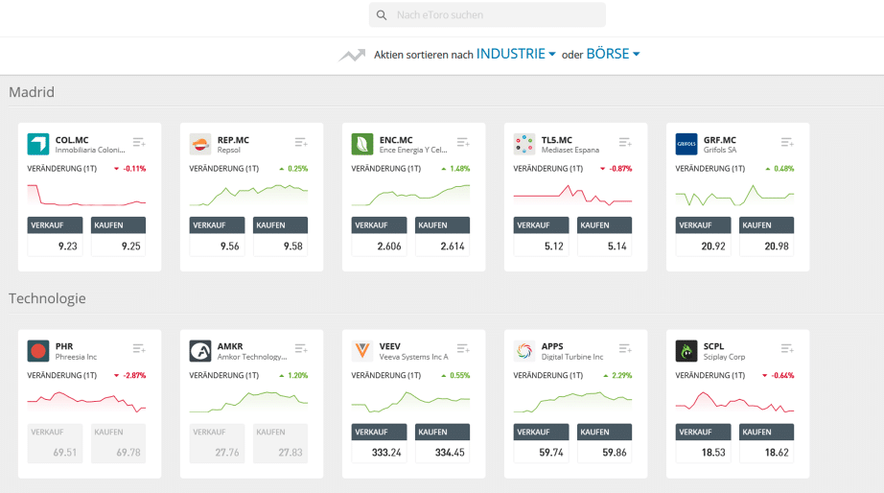The image size is (884, 493).
Task: Click the Amkor AMKR logo
Action: [200, 351]
